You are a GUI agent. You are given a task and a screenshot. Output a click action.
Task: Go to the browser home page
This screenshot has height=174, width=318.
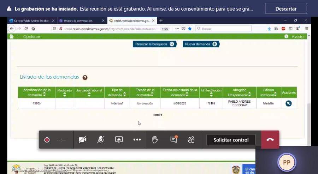(33, 29)
